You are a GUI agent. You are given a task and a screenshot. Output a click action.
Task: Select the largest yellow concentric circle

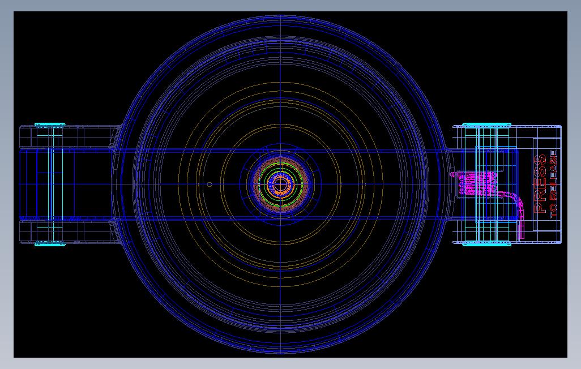click(x=280, y=82)
